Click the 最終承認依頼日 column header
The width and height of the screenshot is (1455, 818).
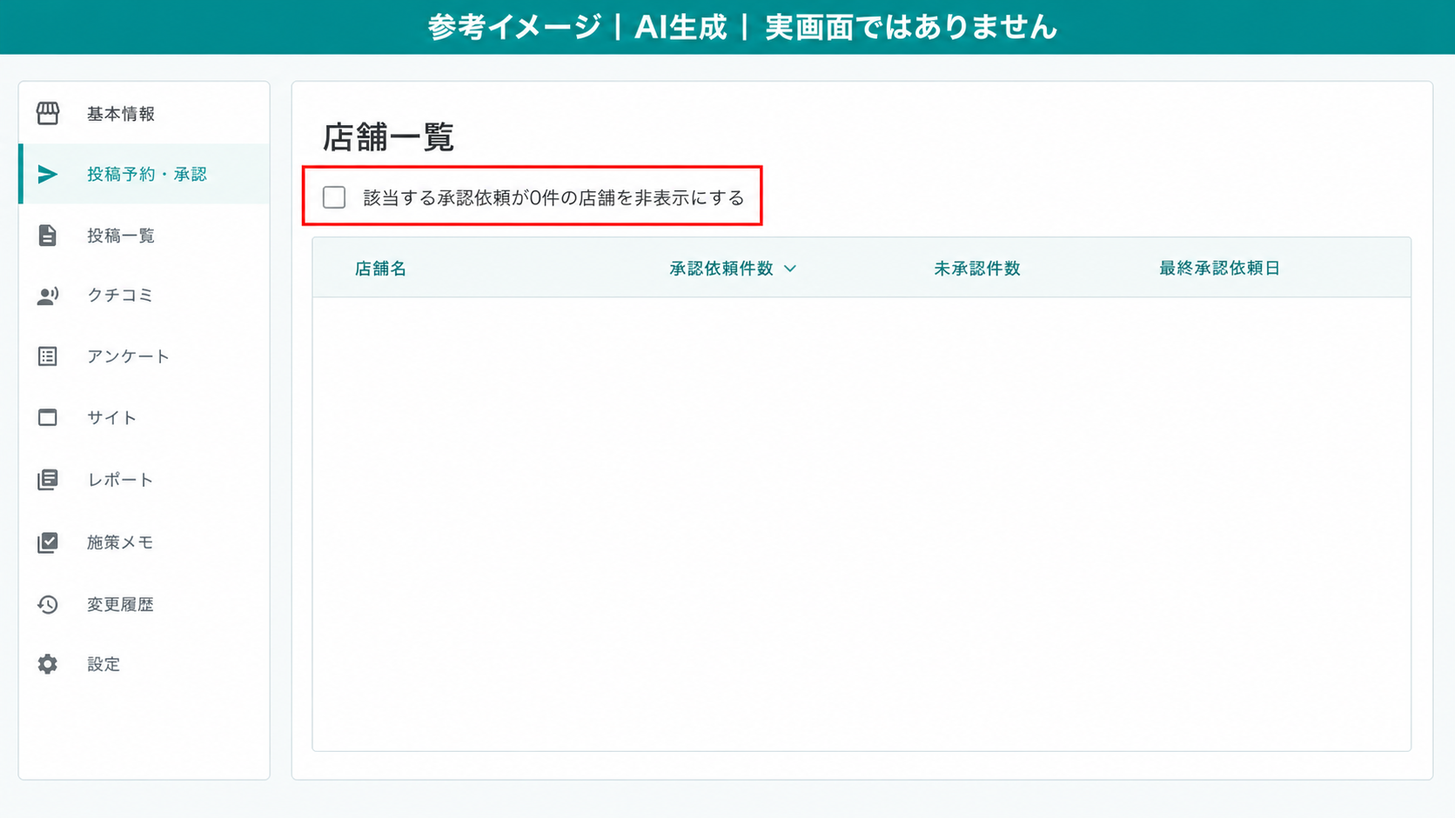point(1219,269)
